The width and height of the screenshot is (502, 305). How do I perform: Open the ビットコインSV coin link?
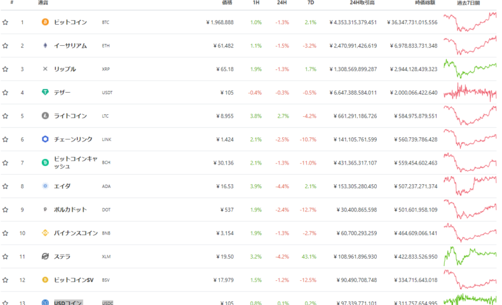pos(74,280)
